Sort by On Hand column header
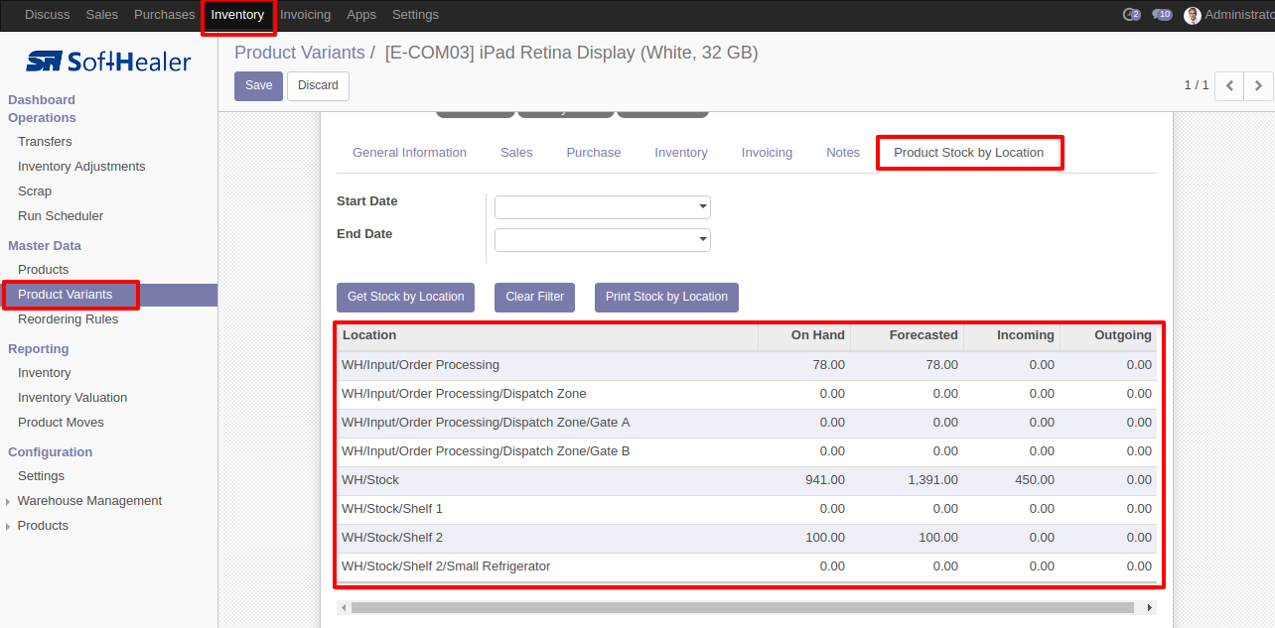The height and width of the screenshot is (628, 1275). point(804,336)
